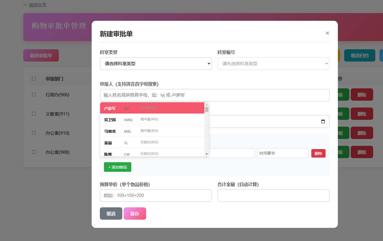Open the 科室编号 dropdown
Image resolution: width=383 pixels, height=241 pixels.
[274, 63]
